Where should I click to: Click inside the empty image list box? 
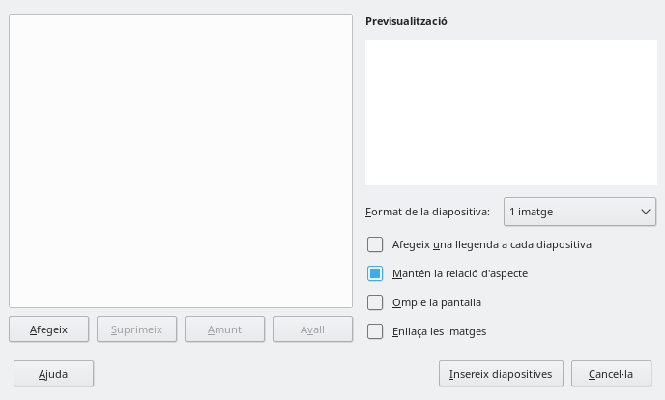click(x=181, y=161)
